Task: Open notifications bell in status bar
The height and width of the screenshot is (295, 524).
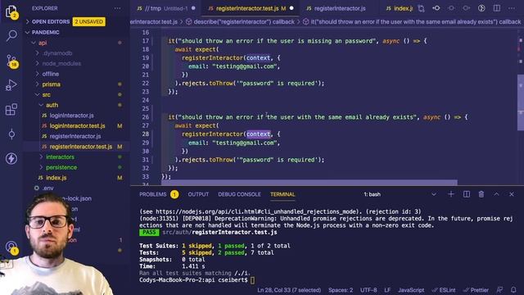Action: [513, 289]
